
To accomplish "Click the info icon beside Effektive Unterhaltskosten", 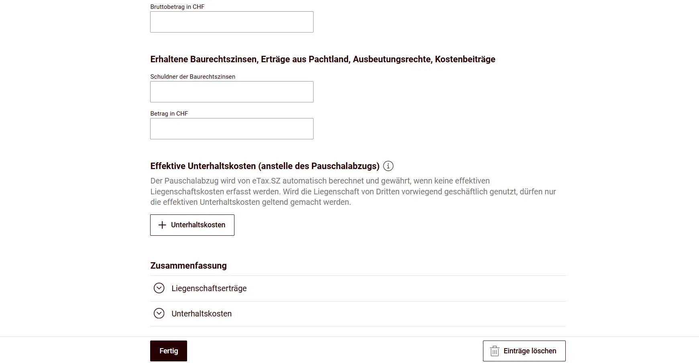I will point(388,166).
